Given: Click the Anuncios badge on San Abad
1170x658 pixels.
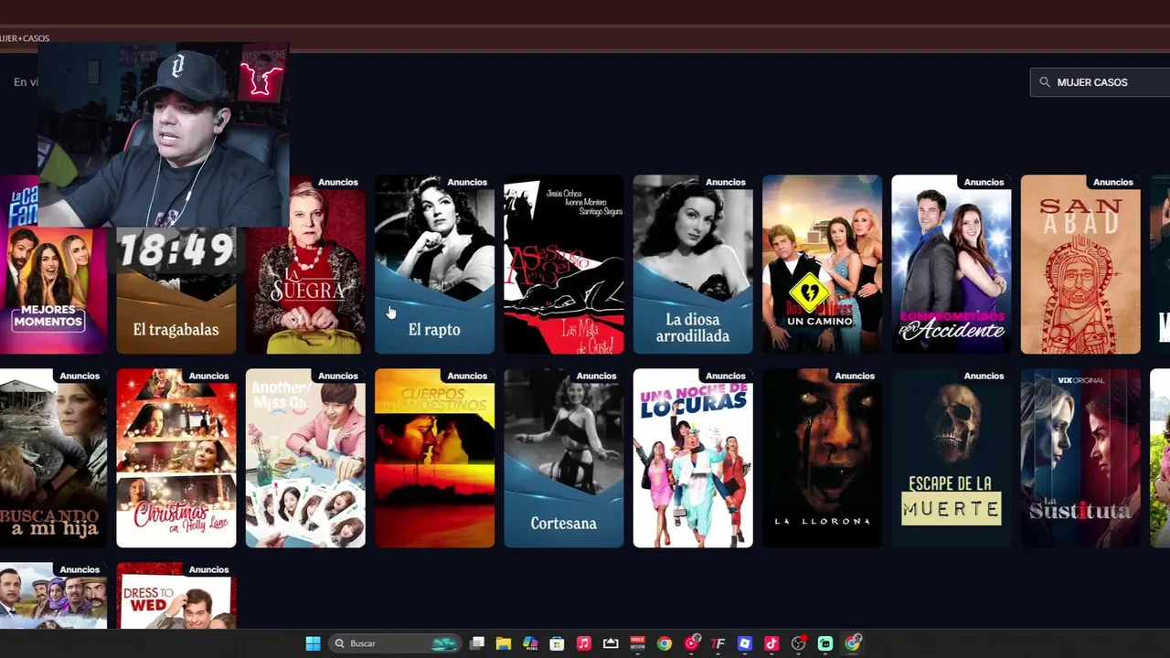Looking at the screenshot, I should [x=1113, y=182].
